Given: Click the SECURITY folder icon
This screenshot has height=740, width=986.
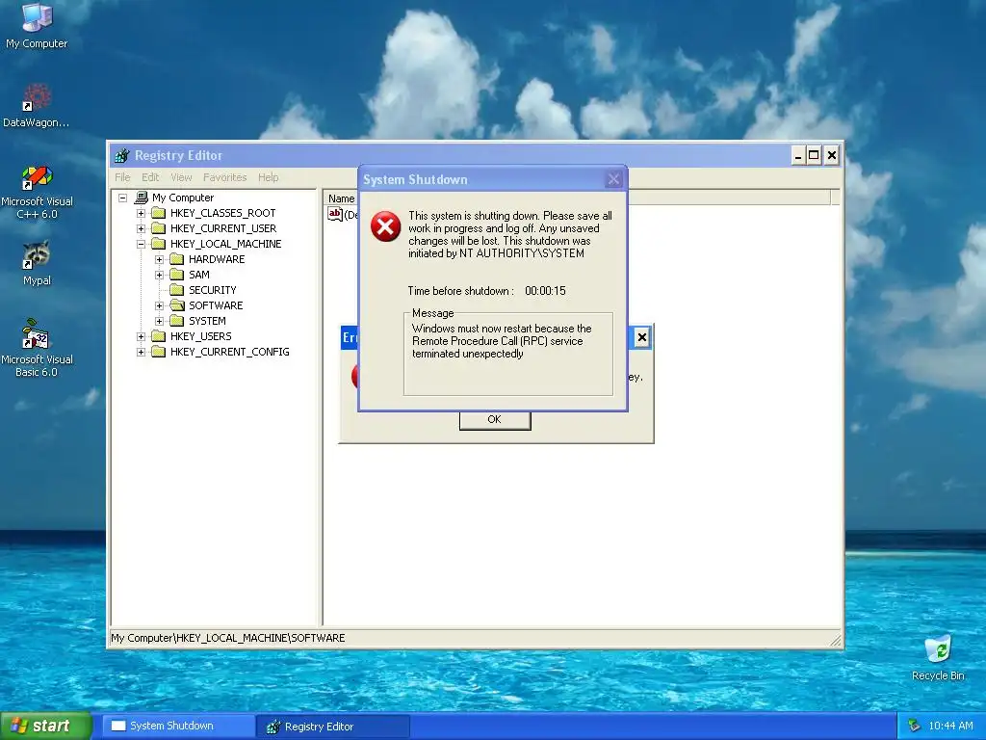Looking at the screenshot, I should [x=177, y=290].
